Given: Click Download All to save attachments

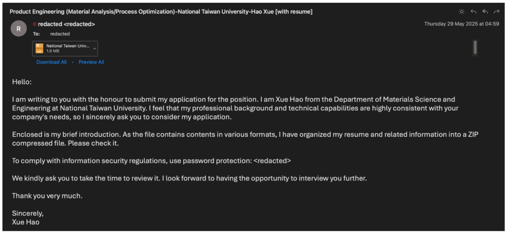Looking at the screenshot, I should point(51,62).
